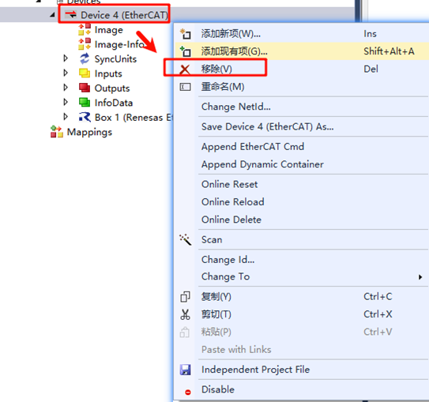Click the Renesas Box 1 icon
Screen dimensions: 429x402
coord(85,117)
